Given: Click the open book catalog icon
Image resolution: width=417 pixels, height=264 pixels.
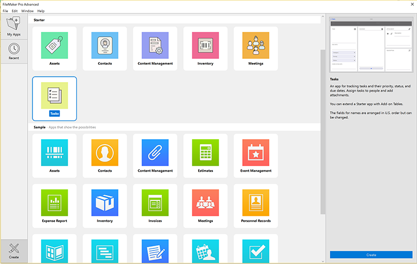Looking at the screenshot, I should pos(55,251).
